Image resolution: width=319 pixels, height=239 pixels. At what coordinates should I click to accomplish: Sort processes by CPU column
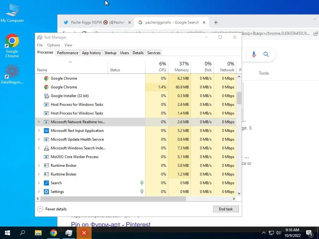coord(157,67)
